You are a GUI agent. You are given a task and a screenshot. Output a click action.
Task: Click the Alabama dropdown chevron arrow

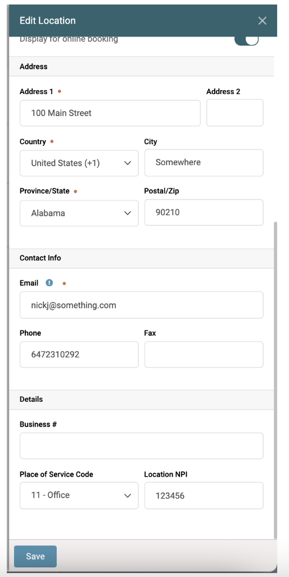pos(128,213)
